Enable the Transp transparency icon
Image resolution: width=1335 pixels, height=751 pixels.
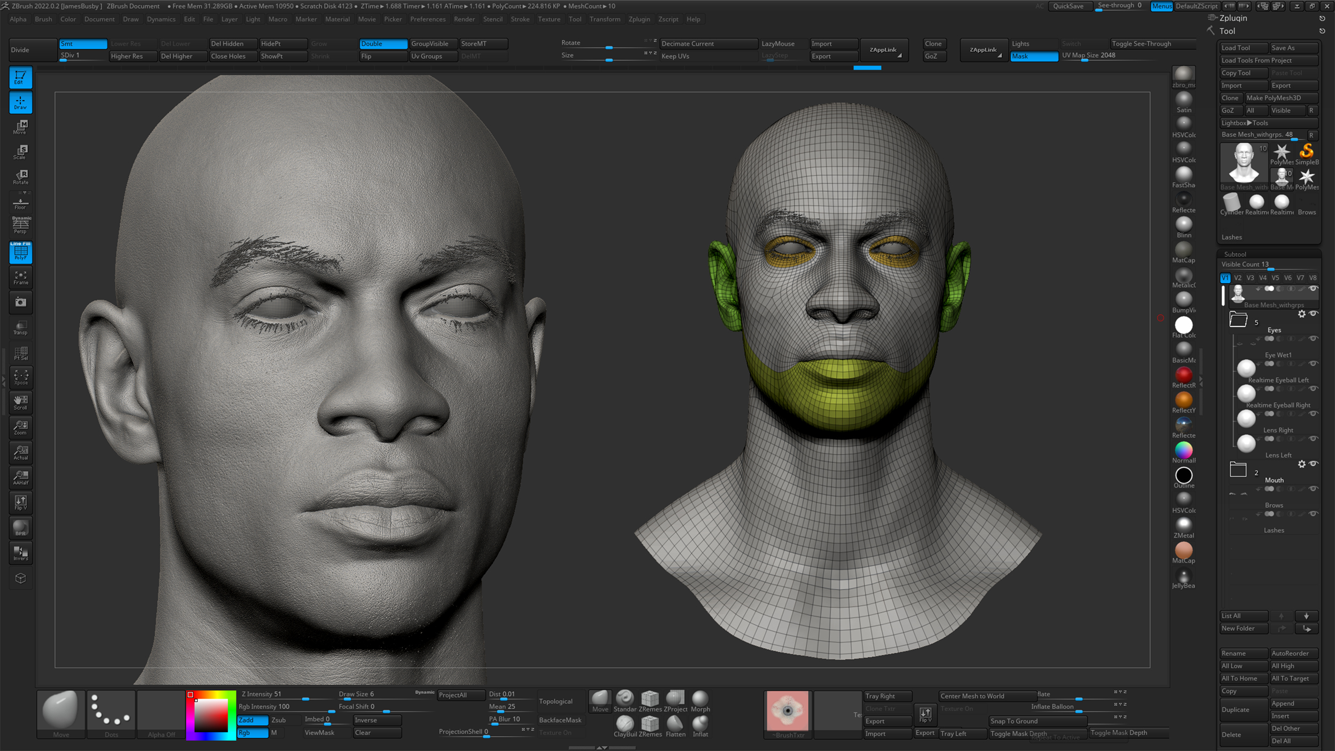click(20, 327)
